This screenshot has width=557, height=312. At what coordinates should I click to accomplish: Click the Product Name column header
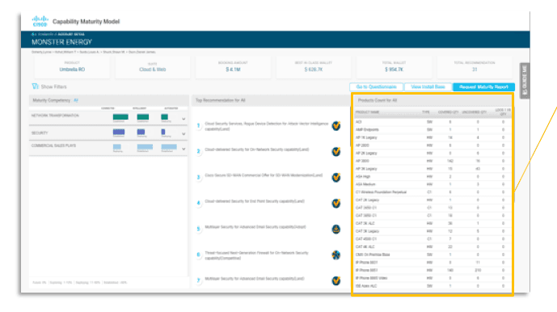(x=367, y=112)
